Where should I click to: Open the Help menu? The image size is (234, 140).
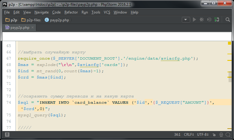134,12
